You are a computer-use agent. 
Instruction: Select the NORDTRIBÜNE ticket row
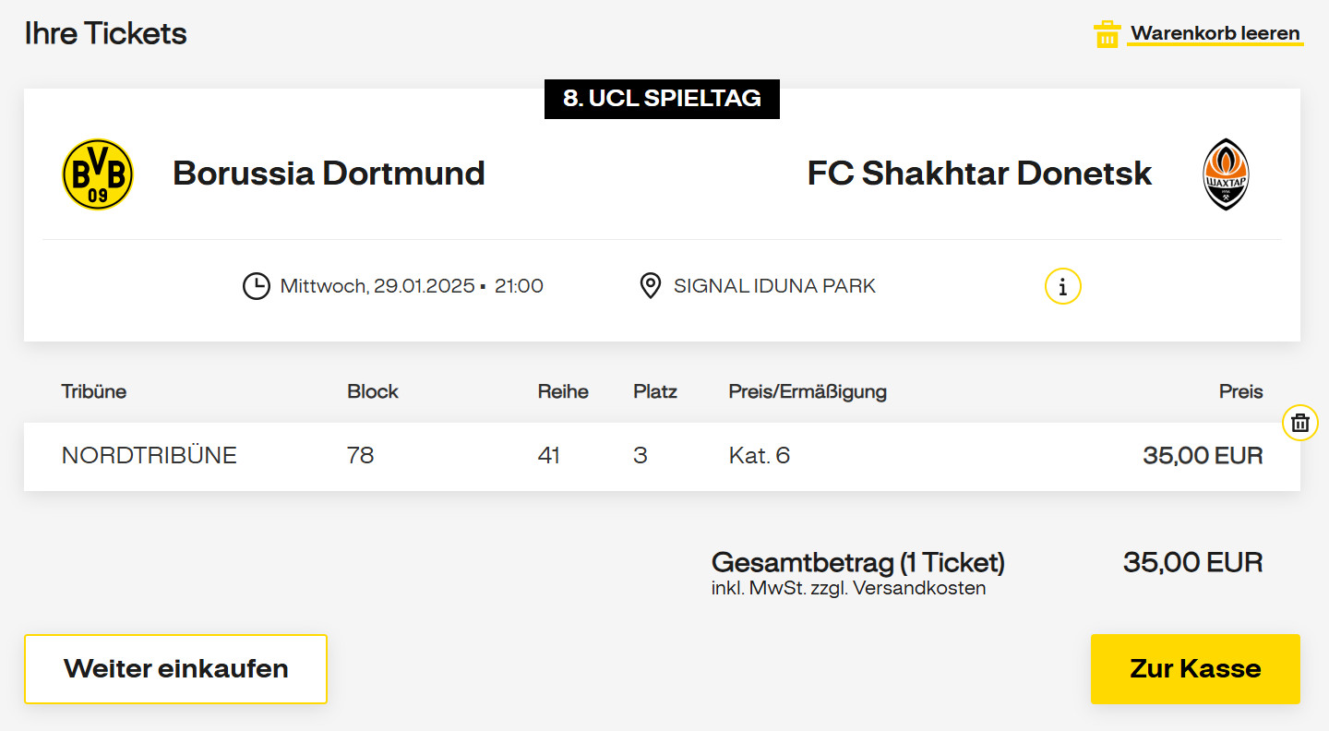tap(149, 455)
